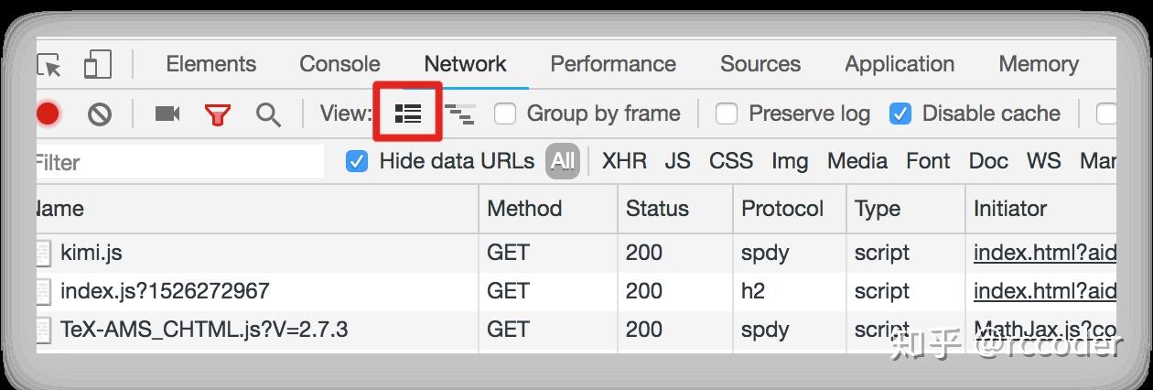Toggle the device toolbar icon

97,65
